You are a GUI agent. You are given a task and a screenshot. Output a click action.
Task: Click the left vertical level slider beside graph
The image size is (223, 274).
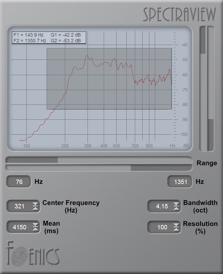coord(203,88)
